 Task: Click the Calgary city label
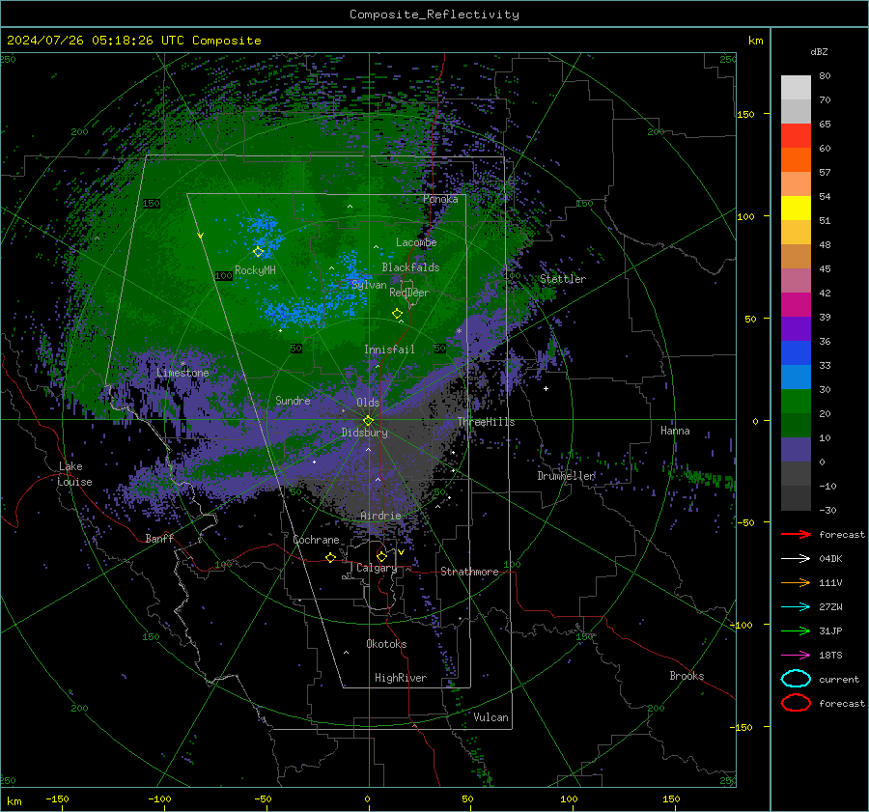pos(377,568)
